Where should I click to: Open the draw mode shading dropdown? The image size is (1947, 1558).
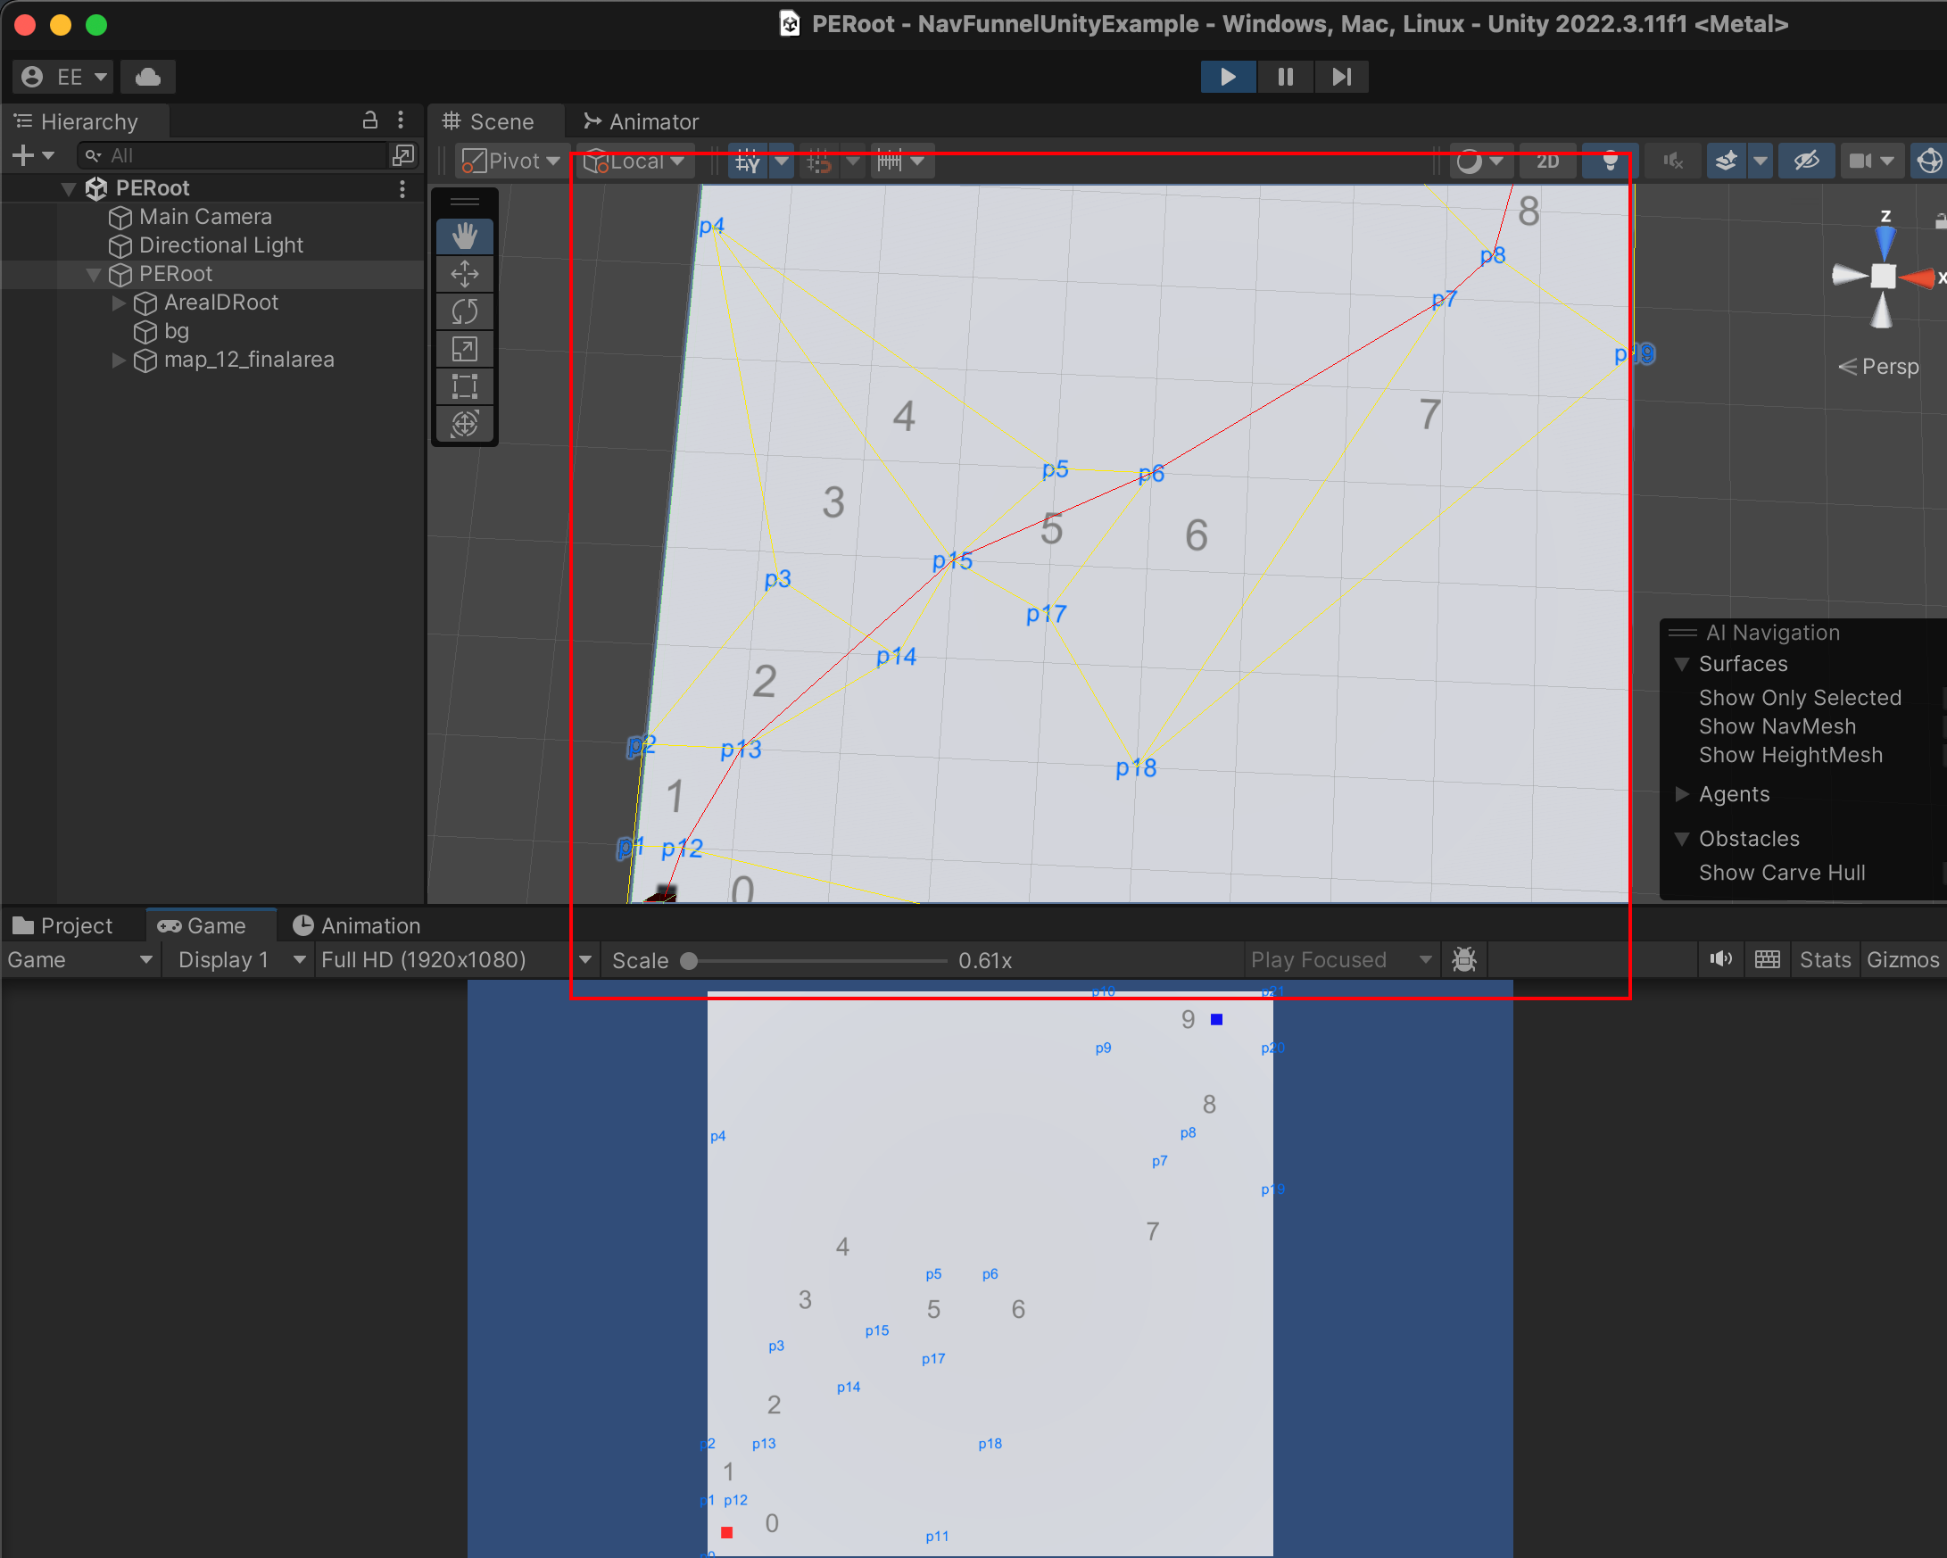pyautogui.click(x=1480, y=161)
